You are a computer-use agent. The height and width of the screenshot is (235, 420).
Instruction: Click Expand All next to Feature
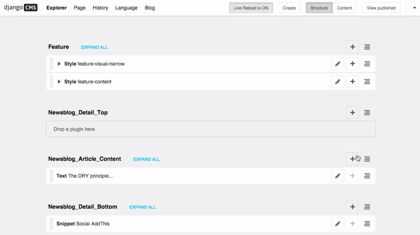(94, 47)
